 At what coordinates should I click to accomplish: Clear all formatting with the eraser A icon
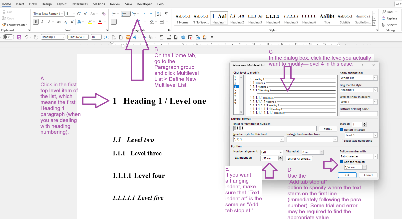(x=104, y=13)
